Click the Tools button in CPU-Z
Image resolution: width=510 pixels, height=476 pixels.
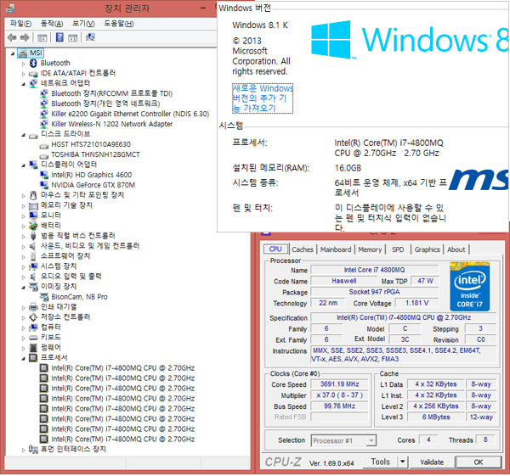380,462
